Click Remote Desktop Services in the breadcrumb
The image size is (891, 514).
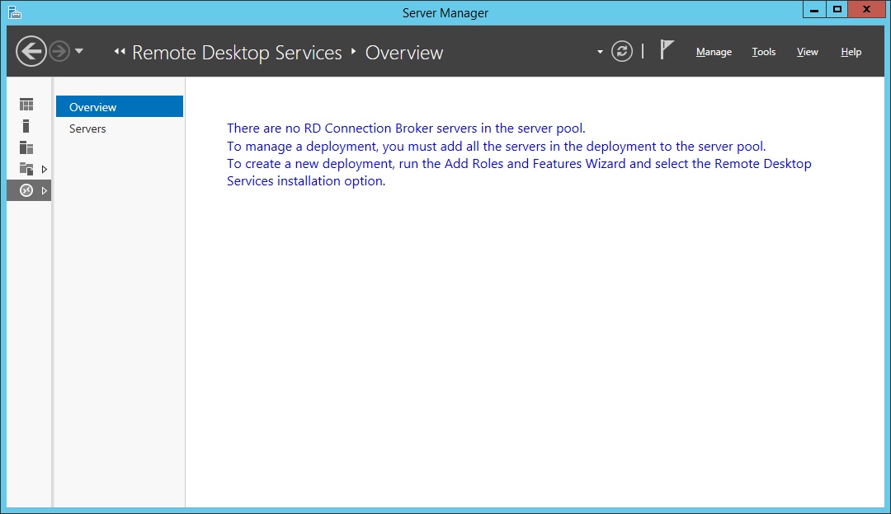tap(237, 53)
